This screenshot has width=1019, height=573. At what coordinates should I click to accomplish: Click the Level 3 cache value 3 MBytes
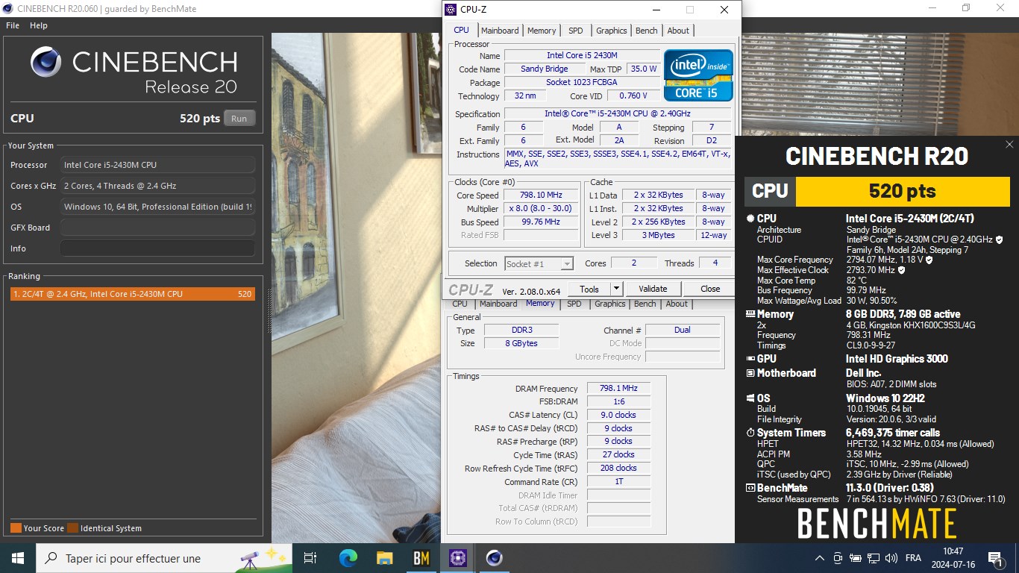click(659, 235)
